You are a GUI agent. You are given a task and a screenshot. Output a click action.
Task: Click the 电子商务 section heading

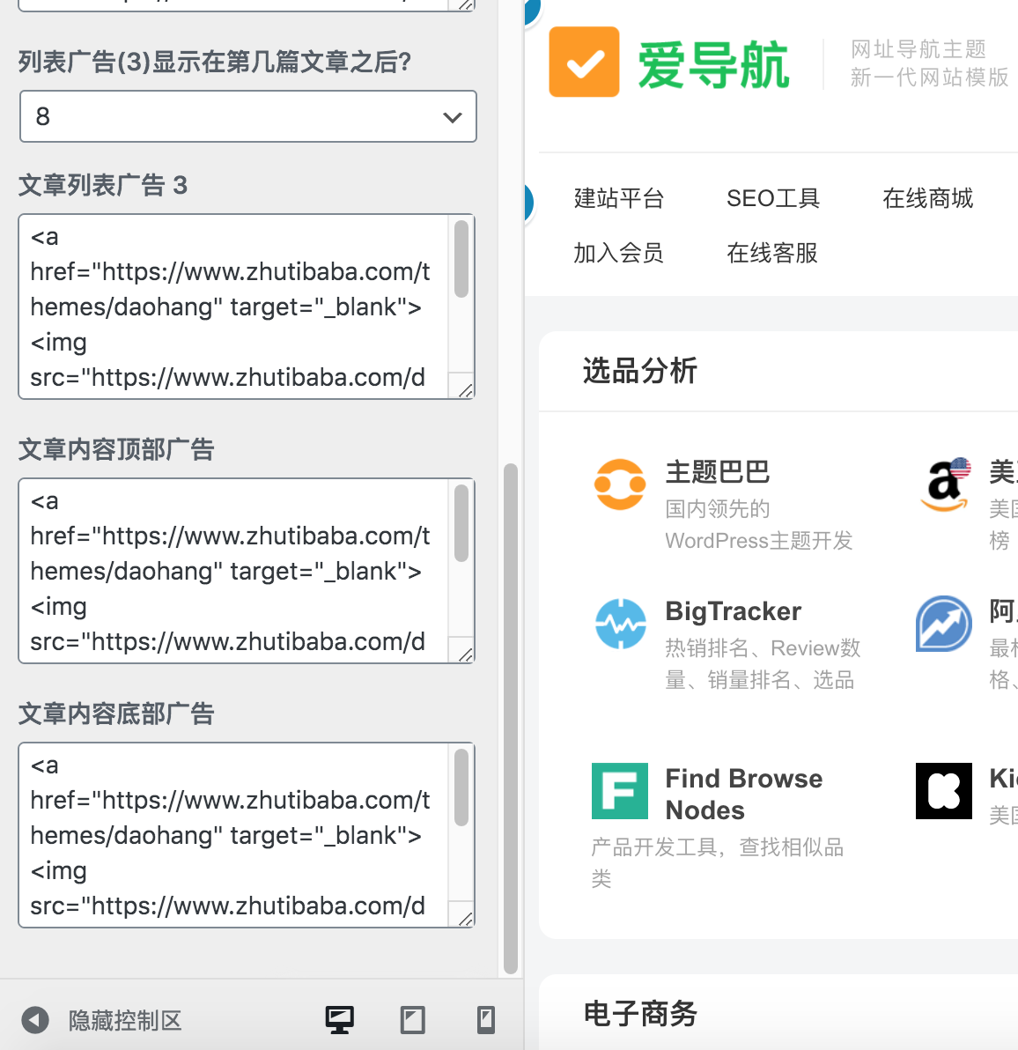(x=640, y=1013)
